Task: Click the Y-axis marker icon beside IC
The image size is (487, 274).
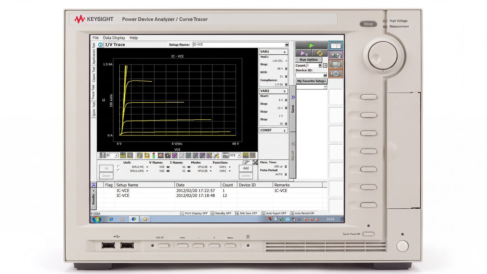Action: pos(103,156)
